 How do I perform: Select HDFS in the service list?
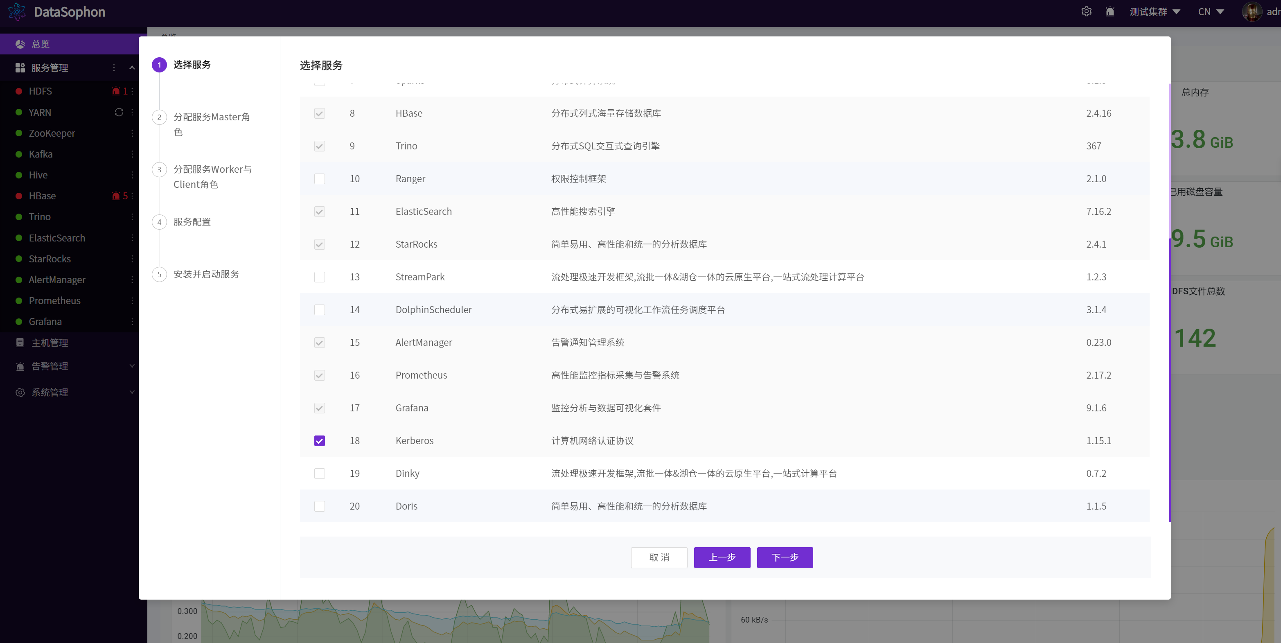tap(40, 91)
